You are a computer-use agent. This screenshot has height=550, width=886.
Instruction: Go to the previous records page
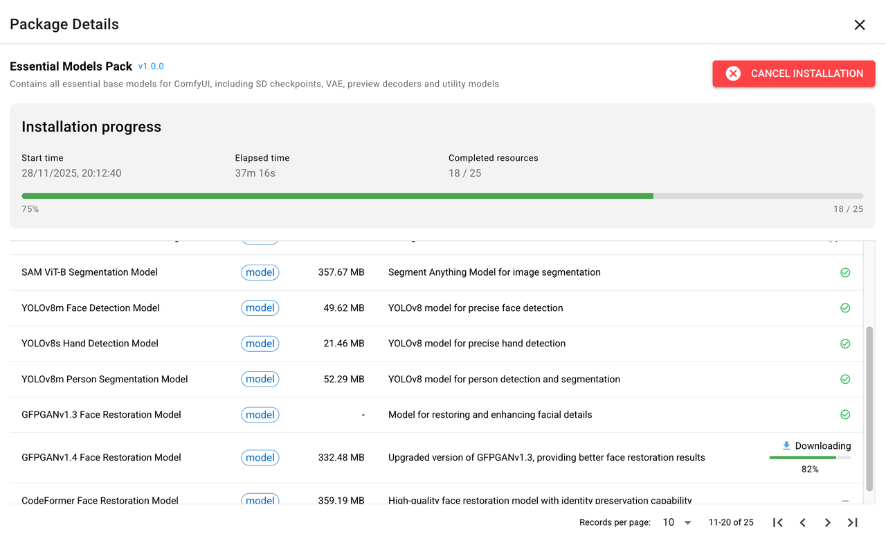802,522
